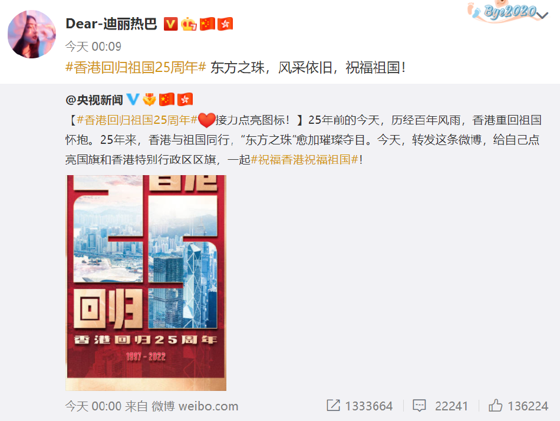This screenshot has height=421, width=560.
Task: Open Dear-迪丽热巴 username link
Action: click(x=111, y=24)
